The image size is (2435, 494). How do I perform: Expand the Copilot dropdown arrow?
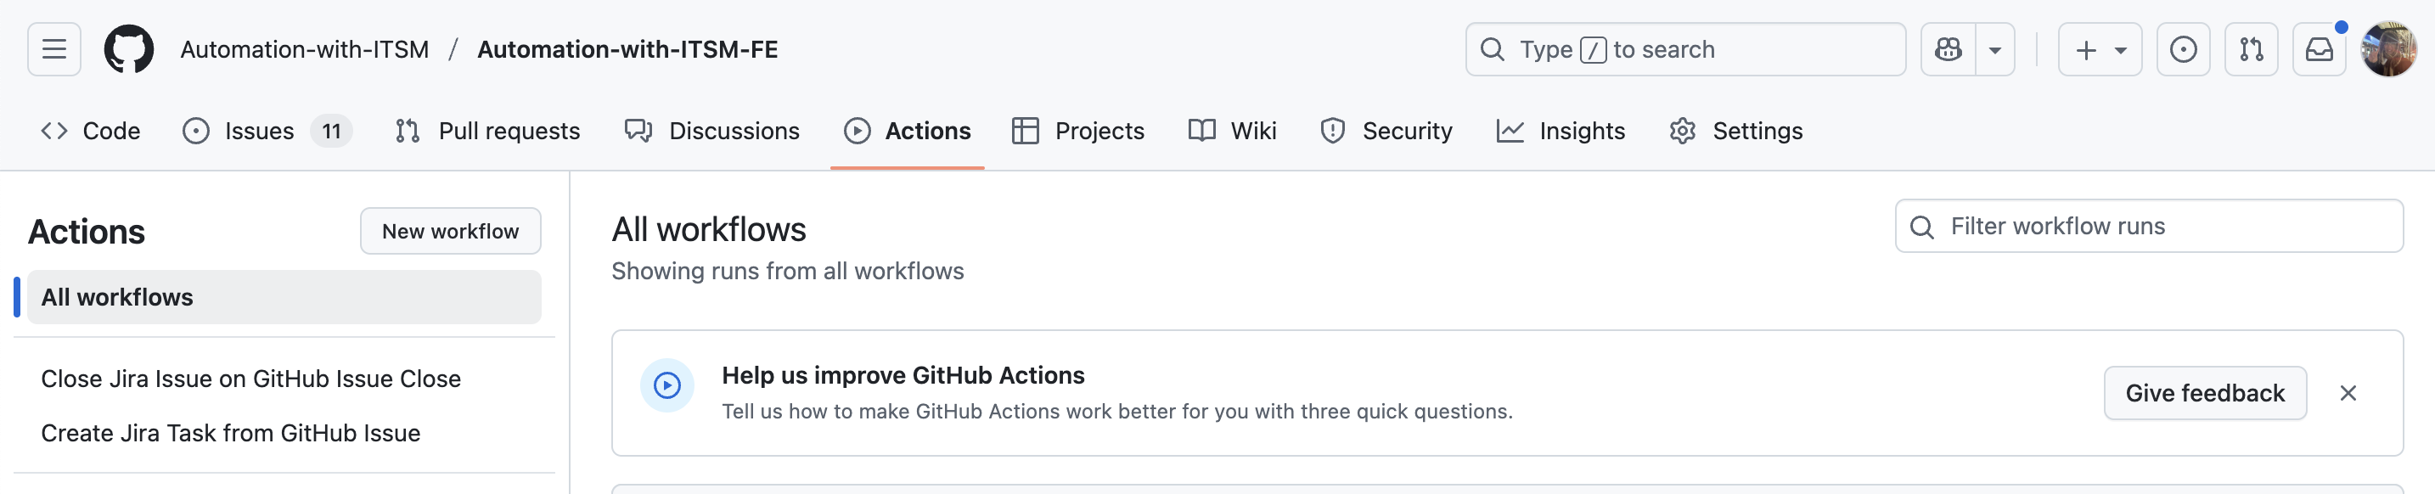coord(1994,49)
